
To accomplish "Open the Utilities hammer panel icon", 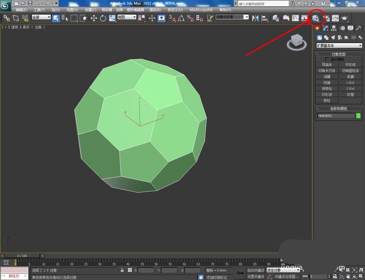I will (x=359, y=28).
